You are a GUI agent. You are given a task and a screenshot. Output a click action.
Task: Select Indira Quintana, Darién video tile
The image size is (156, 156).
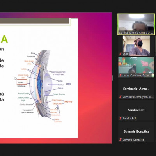coord(136,67)
